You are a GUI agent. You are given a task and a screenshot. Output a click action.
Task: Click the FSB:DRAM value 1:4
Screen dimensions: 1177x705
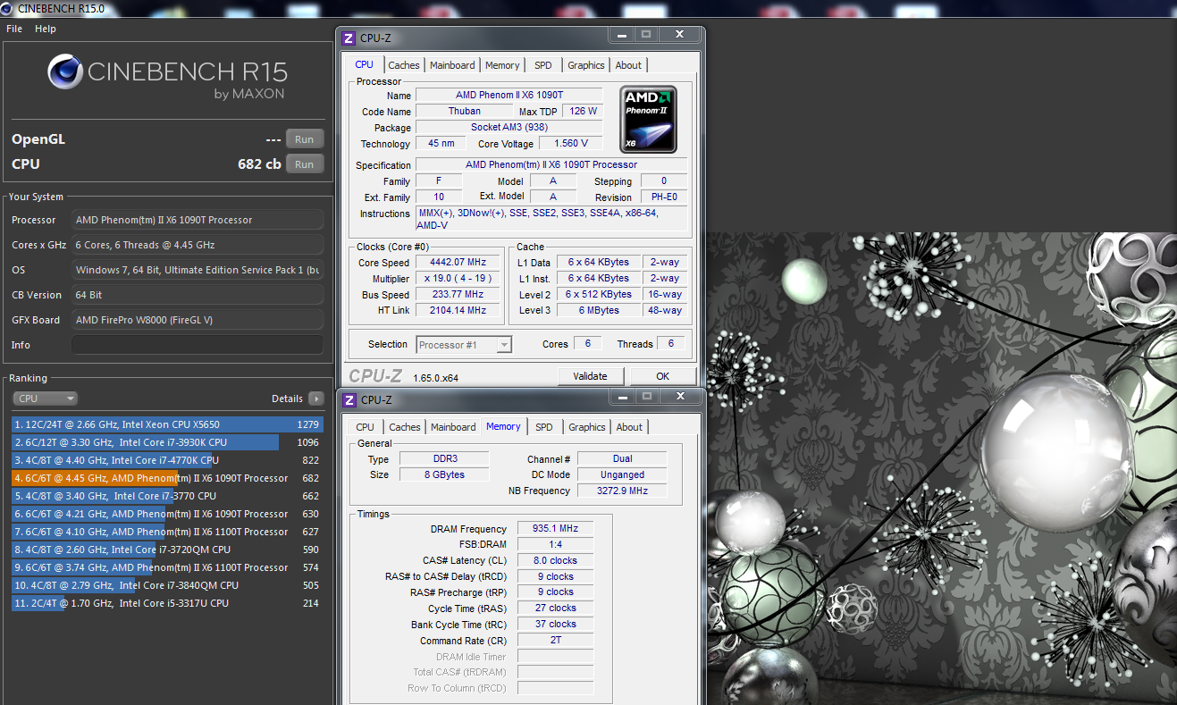click(555, 544)
